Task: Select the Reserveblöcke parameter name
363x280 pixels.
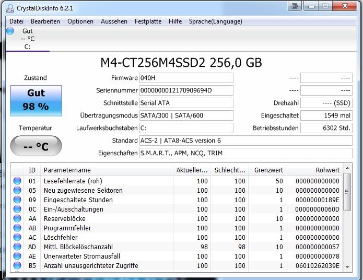Action: pos(65,219)
